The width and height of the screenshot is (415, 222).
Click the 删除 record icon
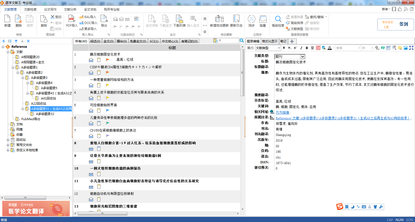click(18, 19)
